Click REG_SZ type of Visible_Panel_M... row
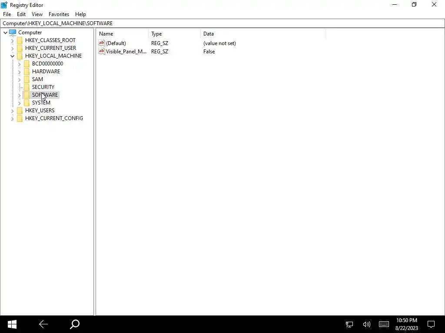The height and width of the screenshot is (333, 445). [159, 52]
